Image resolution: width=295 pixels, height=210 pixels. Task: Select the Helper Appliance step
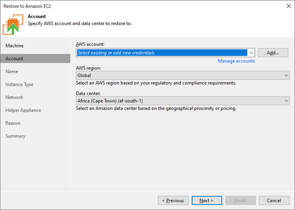[x=23, y=110]
